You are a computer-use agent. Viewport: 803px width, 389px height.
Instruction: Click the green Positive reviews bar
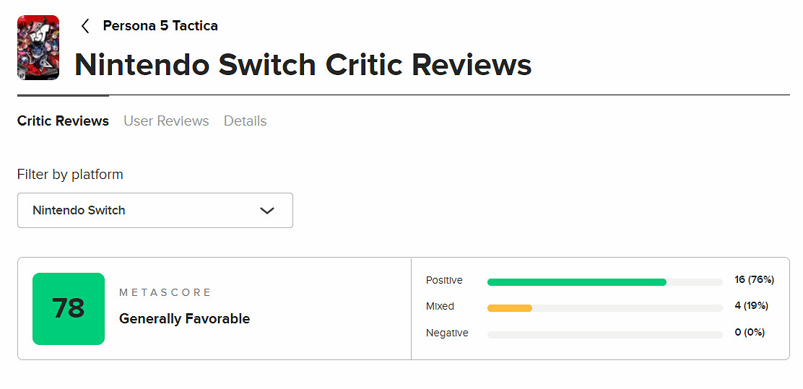tap(576, 282)
